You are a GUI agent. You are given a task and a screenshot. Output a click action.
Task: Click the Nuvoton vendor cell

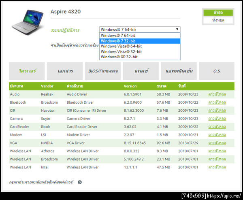(x=48, y=111)
